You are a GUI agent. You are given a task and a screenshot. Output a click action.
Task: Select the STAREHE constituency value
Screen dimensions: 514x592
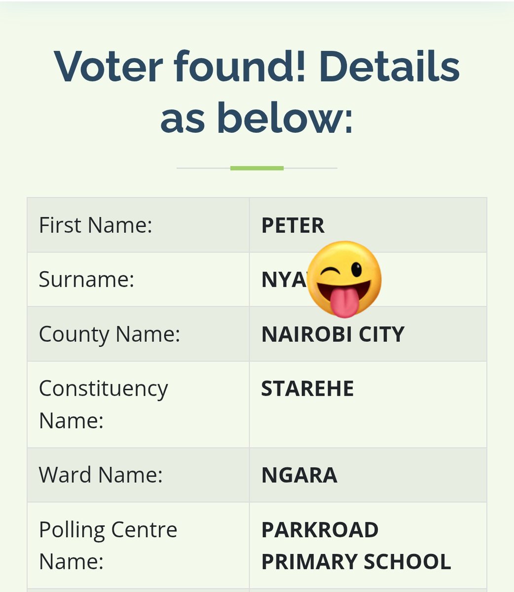(x=307, y=389)
